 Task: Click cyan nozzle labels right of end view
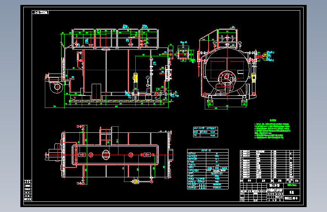click(x=270, y=56)
